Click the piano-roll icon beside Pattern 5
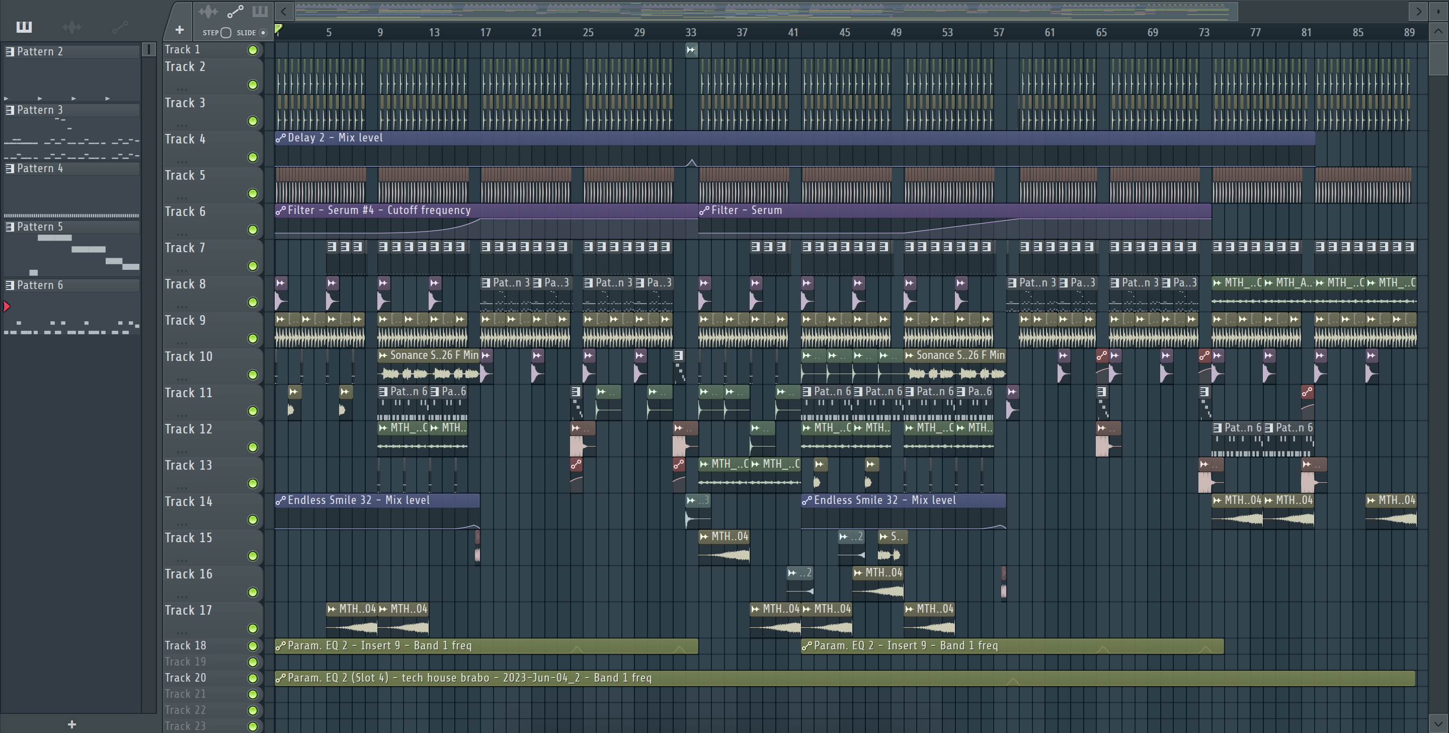1449x733 pixels. click(x=10, y=227)
